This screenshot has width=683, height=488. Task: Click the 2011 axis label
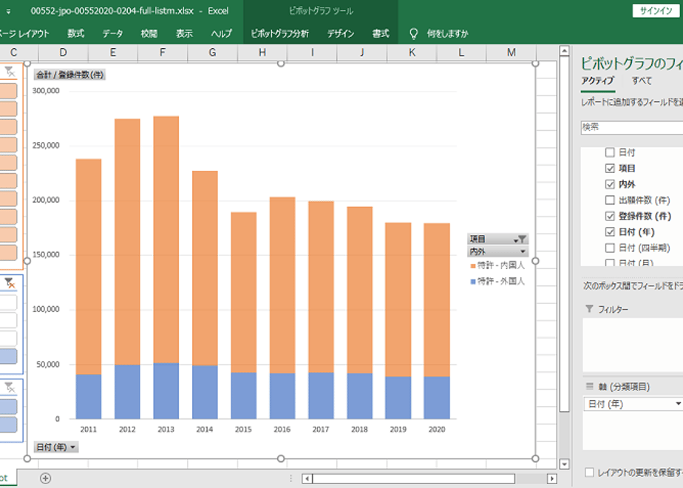(89, 429)
